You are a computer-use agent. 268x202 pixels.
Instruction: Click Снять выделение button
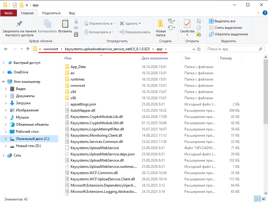point(225,28)
